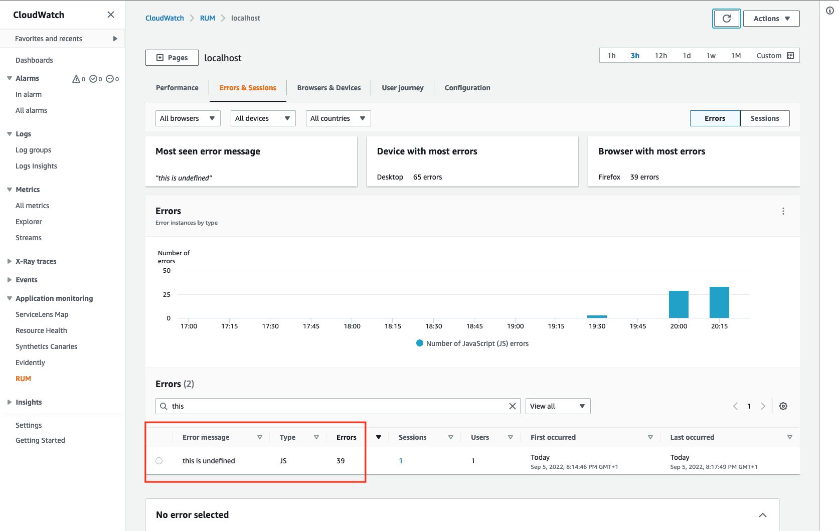This screenshot has width=839, height=531.
Task: Go to previous errors page
Action: coord(735,406)
